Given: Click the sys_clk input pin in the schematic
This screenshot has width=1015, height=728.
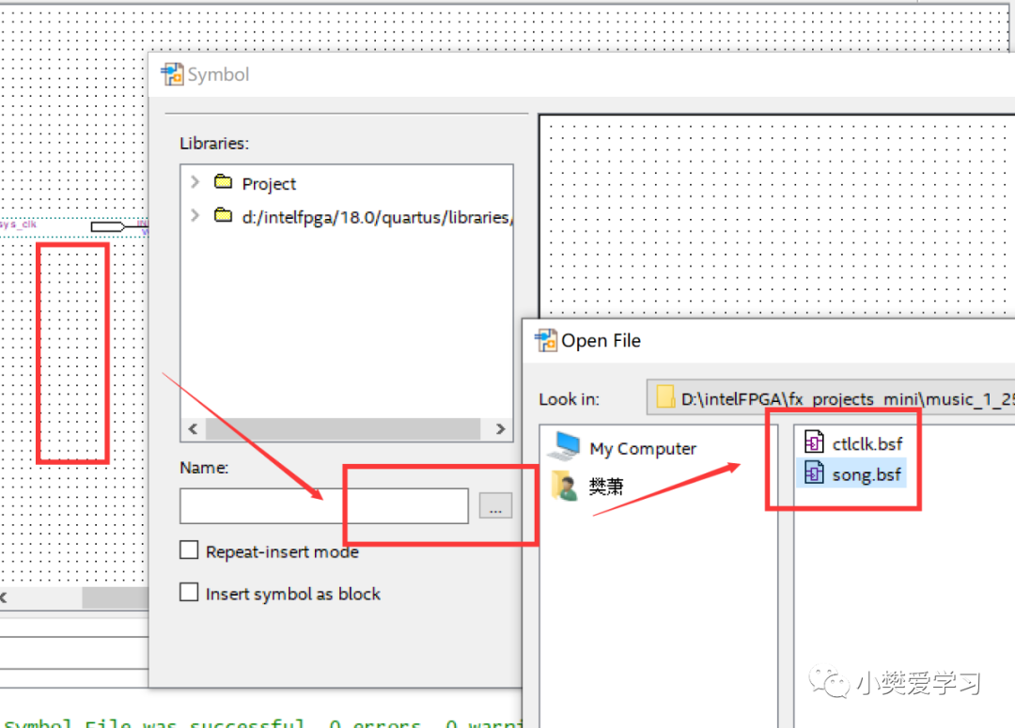Looking at the screenshot, I should click(107, 226).
